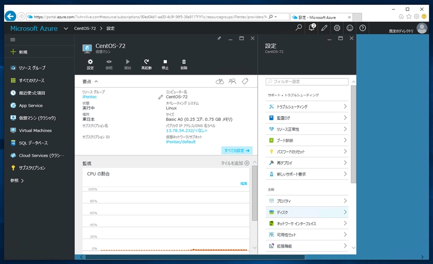Open the Azure portal search magnifier

[x=299, y=28]
